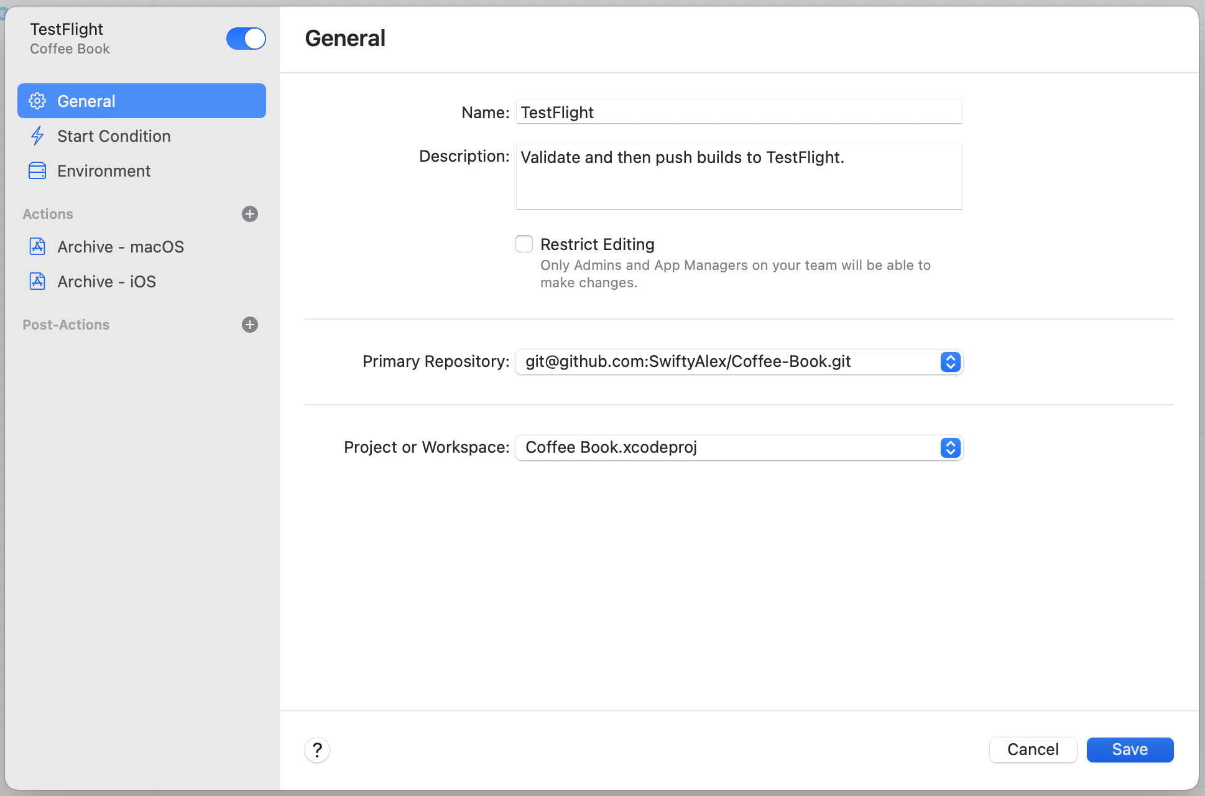This screenshot has height=796, width=1205.
Task: Select the General sidebar item
Action: [142, 101]
